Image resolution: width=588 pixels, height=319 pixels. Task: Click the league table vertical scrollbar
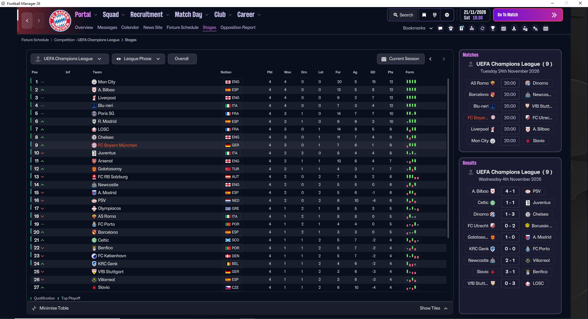[x=448, y=158]
